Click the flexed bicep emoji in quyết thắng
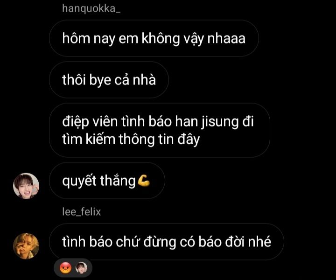Image resolution: width=336 pixels, height=280 pixels. tap(144, 181)
